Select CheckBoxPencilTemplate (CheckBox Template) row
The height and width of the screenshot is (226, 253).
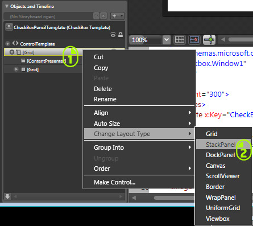[62, 27]
